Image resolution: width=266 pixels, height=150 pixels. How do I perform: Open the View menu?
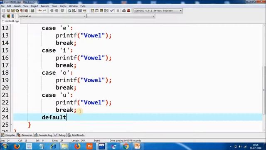point(26,6)
